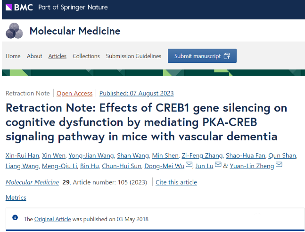The width and height of the screenshot is (305, 232).
Task: Open the Home menu item
Action: [x=13, y=56]
